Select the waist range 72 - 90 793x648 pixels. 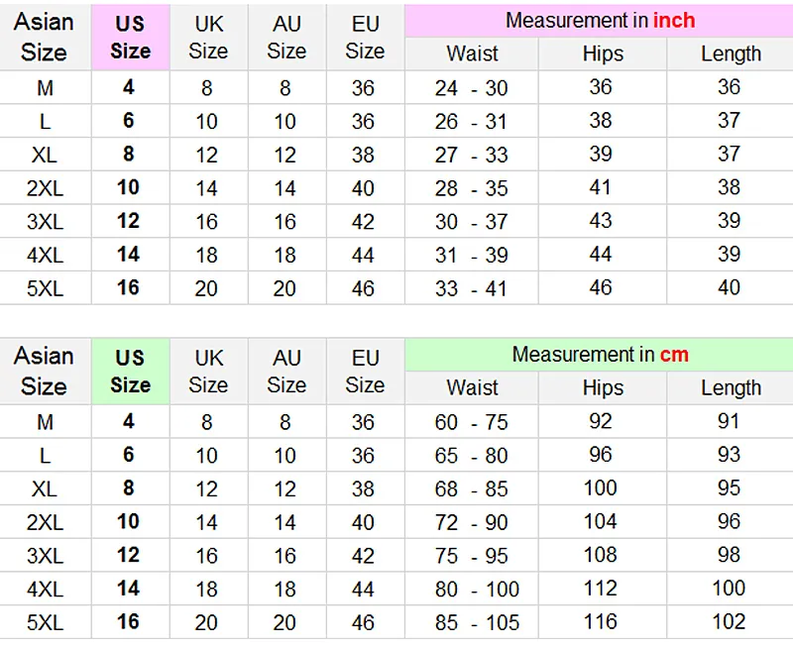[472, 522]
